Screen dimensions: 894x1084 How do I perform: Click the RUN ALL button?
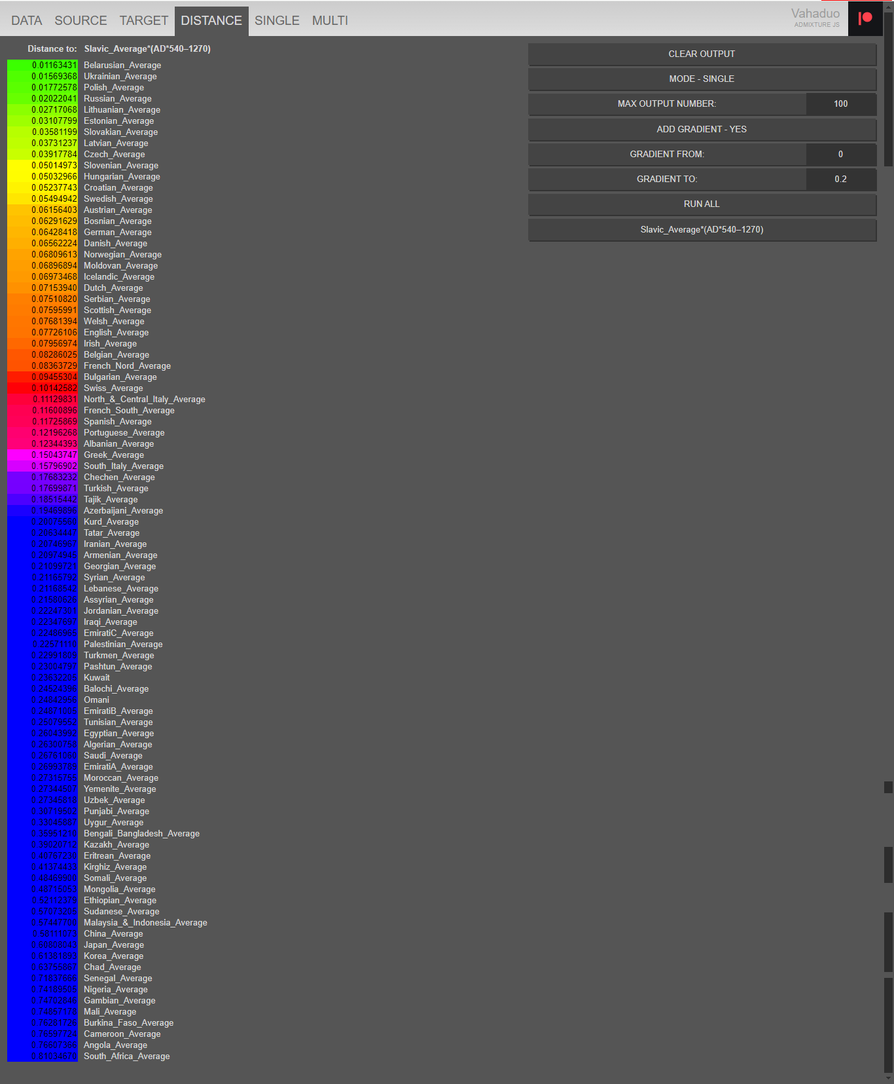(702, 204)
